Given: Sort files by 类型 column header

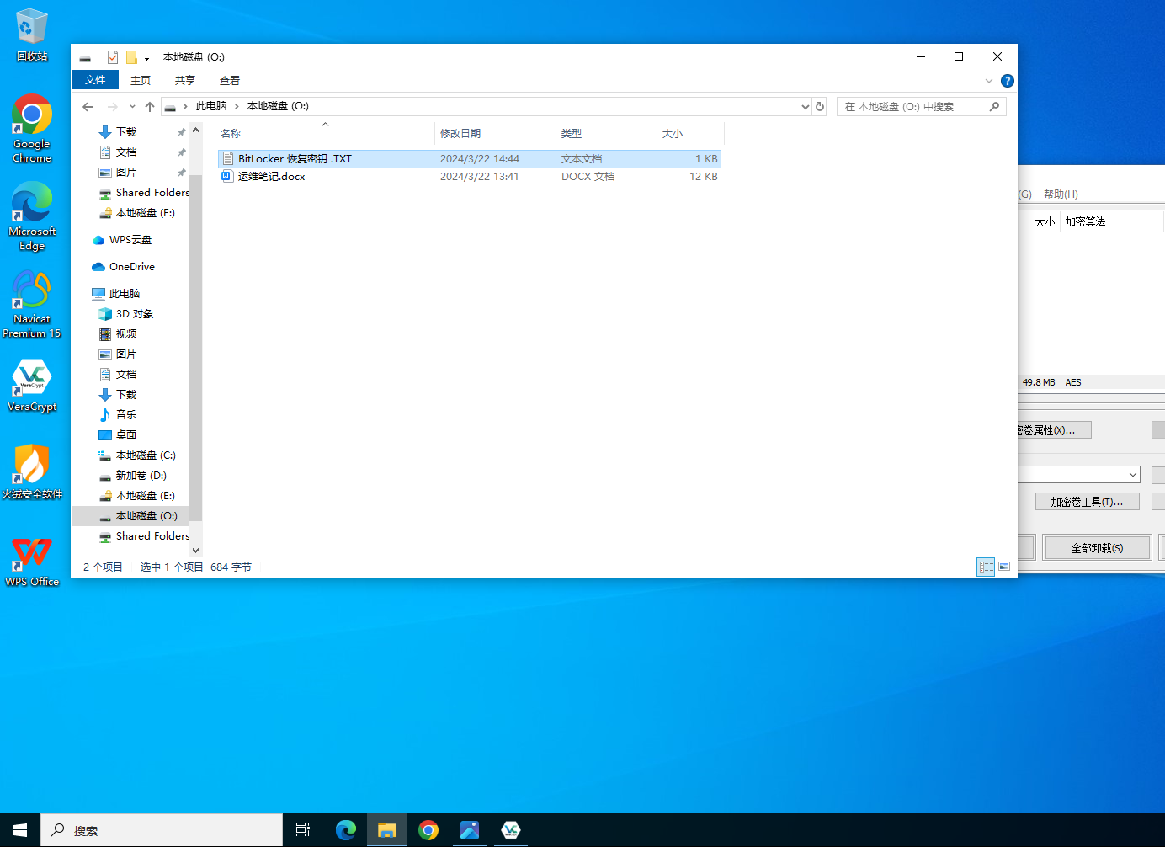Looking at the screenshot, I should pyautogui.click(x=606, y=133).
